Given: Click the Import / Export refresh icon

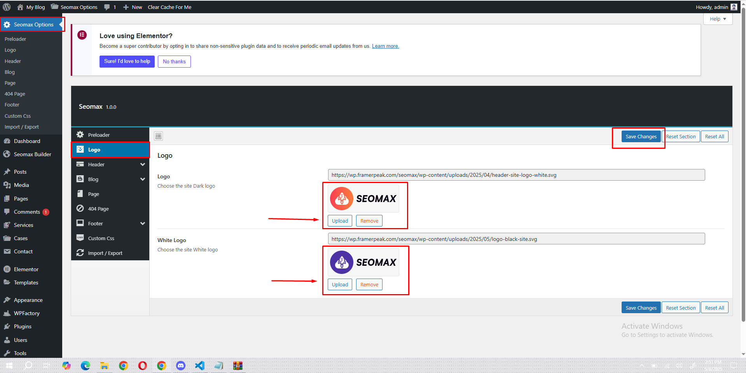Looking at the screenshot, I should [80, 253].
